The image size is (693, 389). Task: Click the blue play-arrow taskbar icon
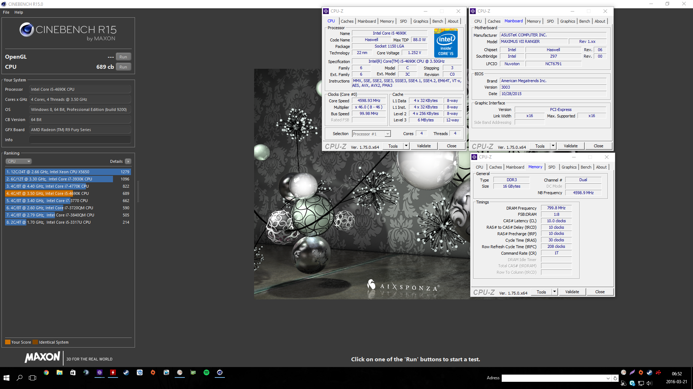(x=166, y=372)
